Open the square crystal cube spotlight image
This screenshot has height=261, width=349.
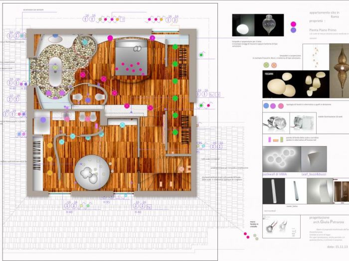tap(303, 123)
